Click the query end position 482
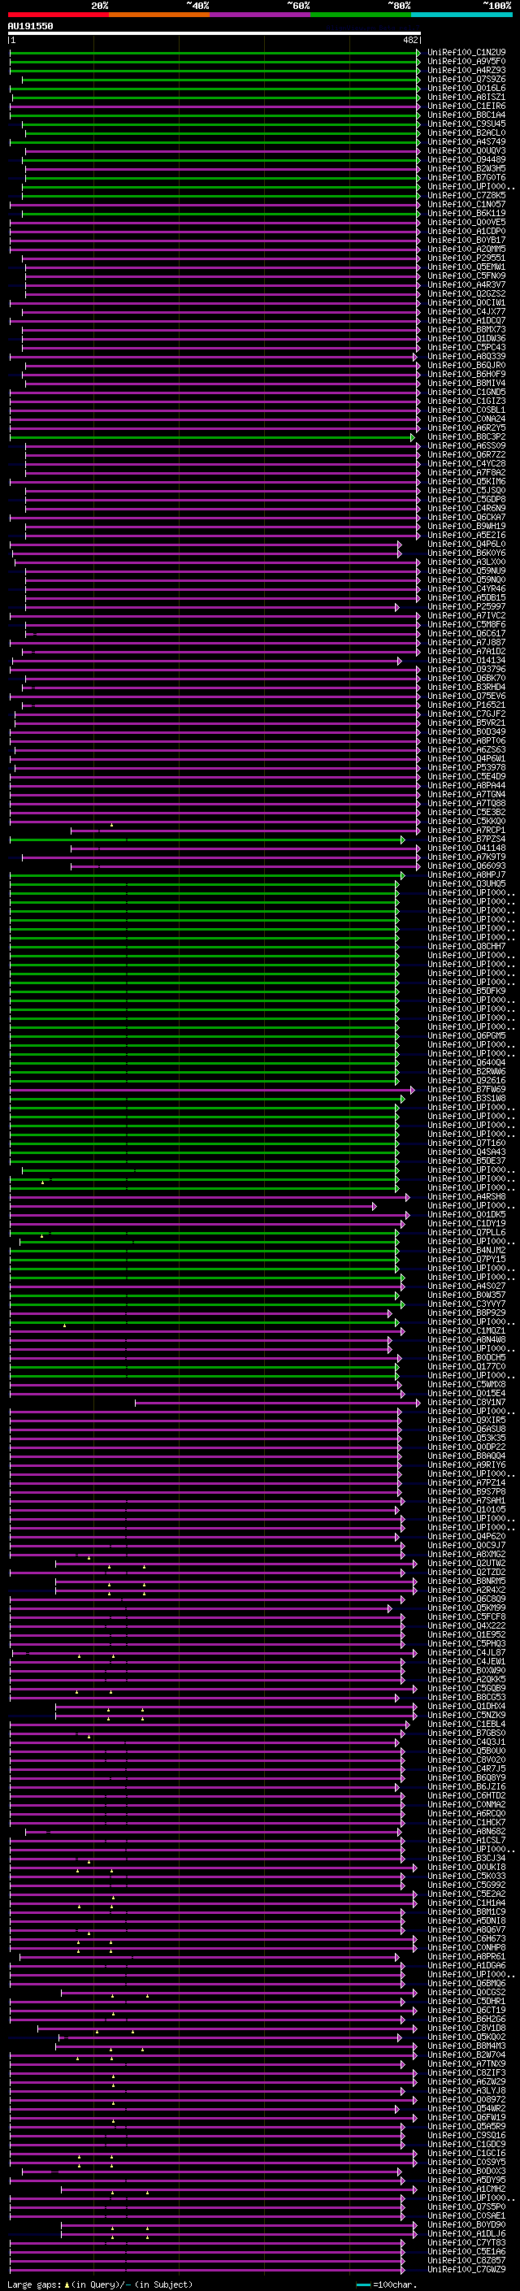520x2291 pixels. tap(409, 40)
